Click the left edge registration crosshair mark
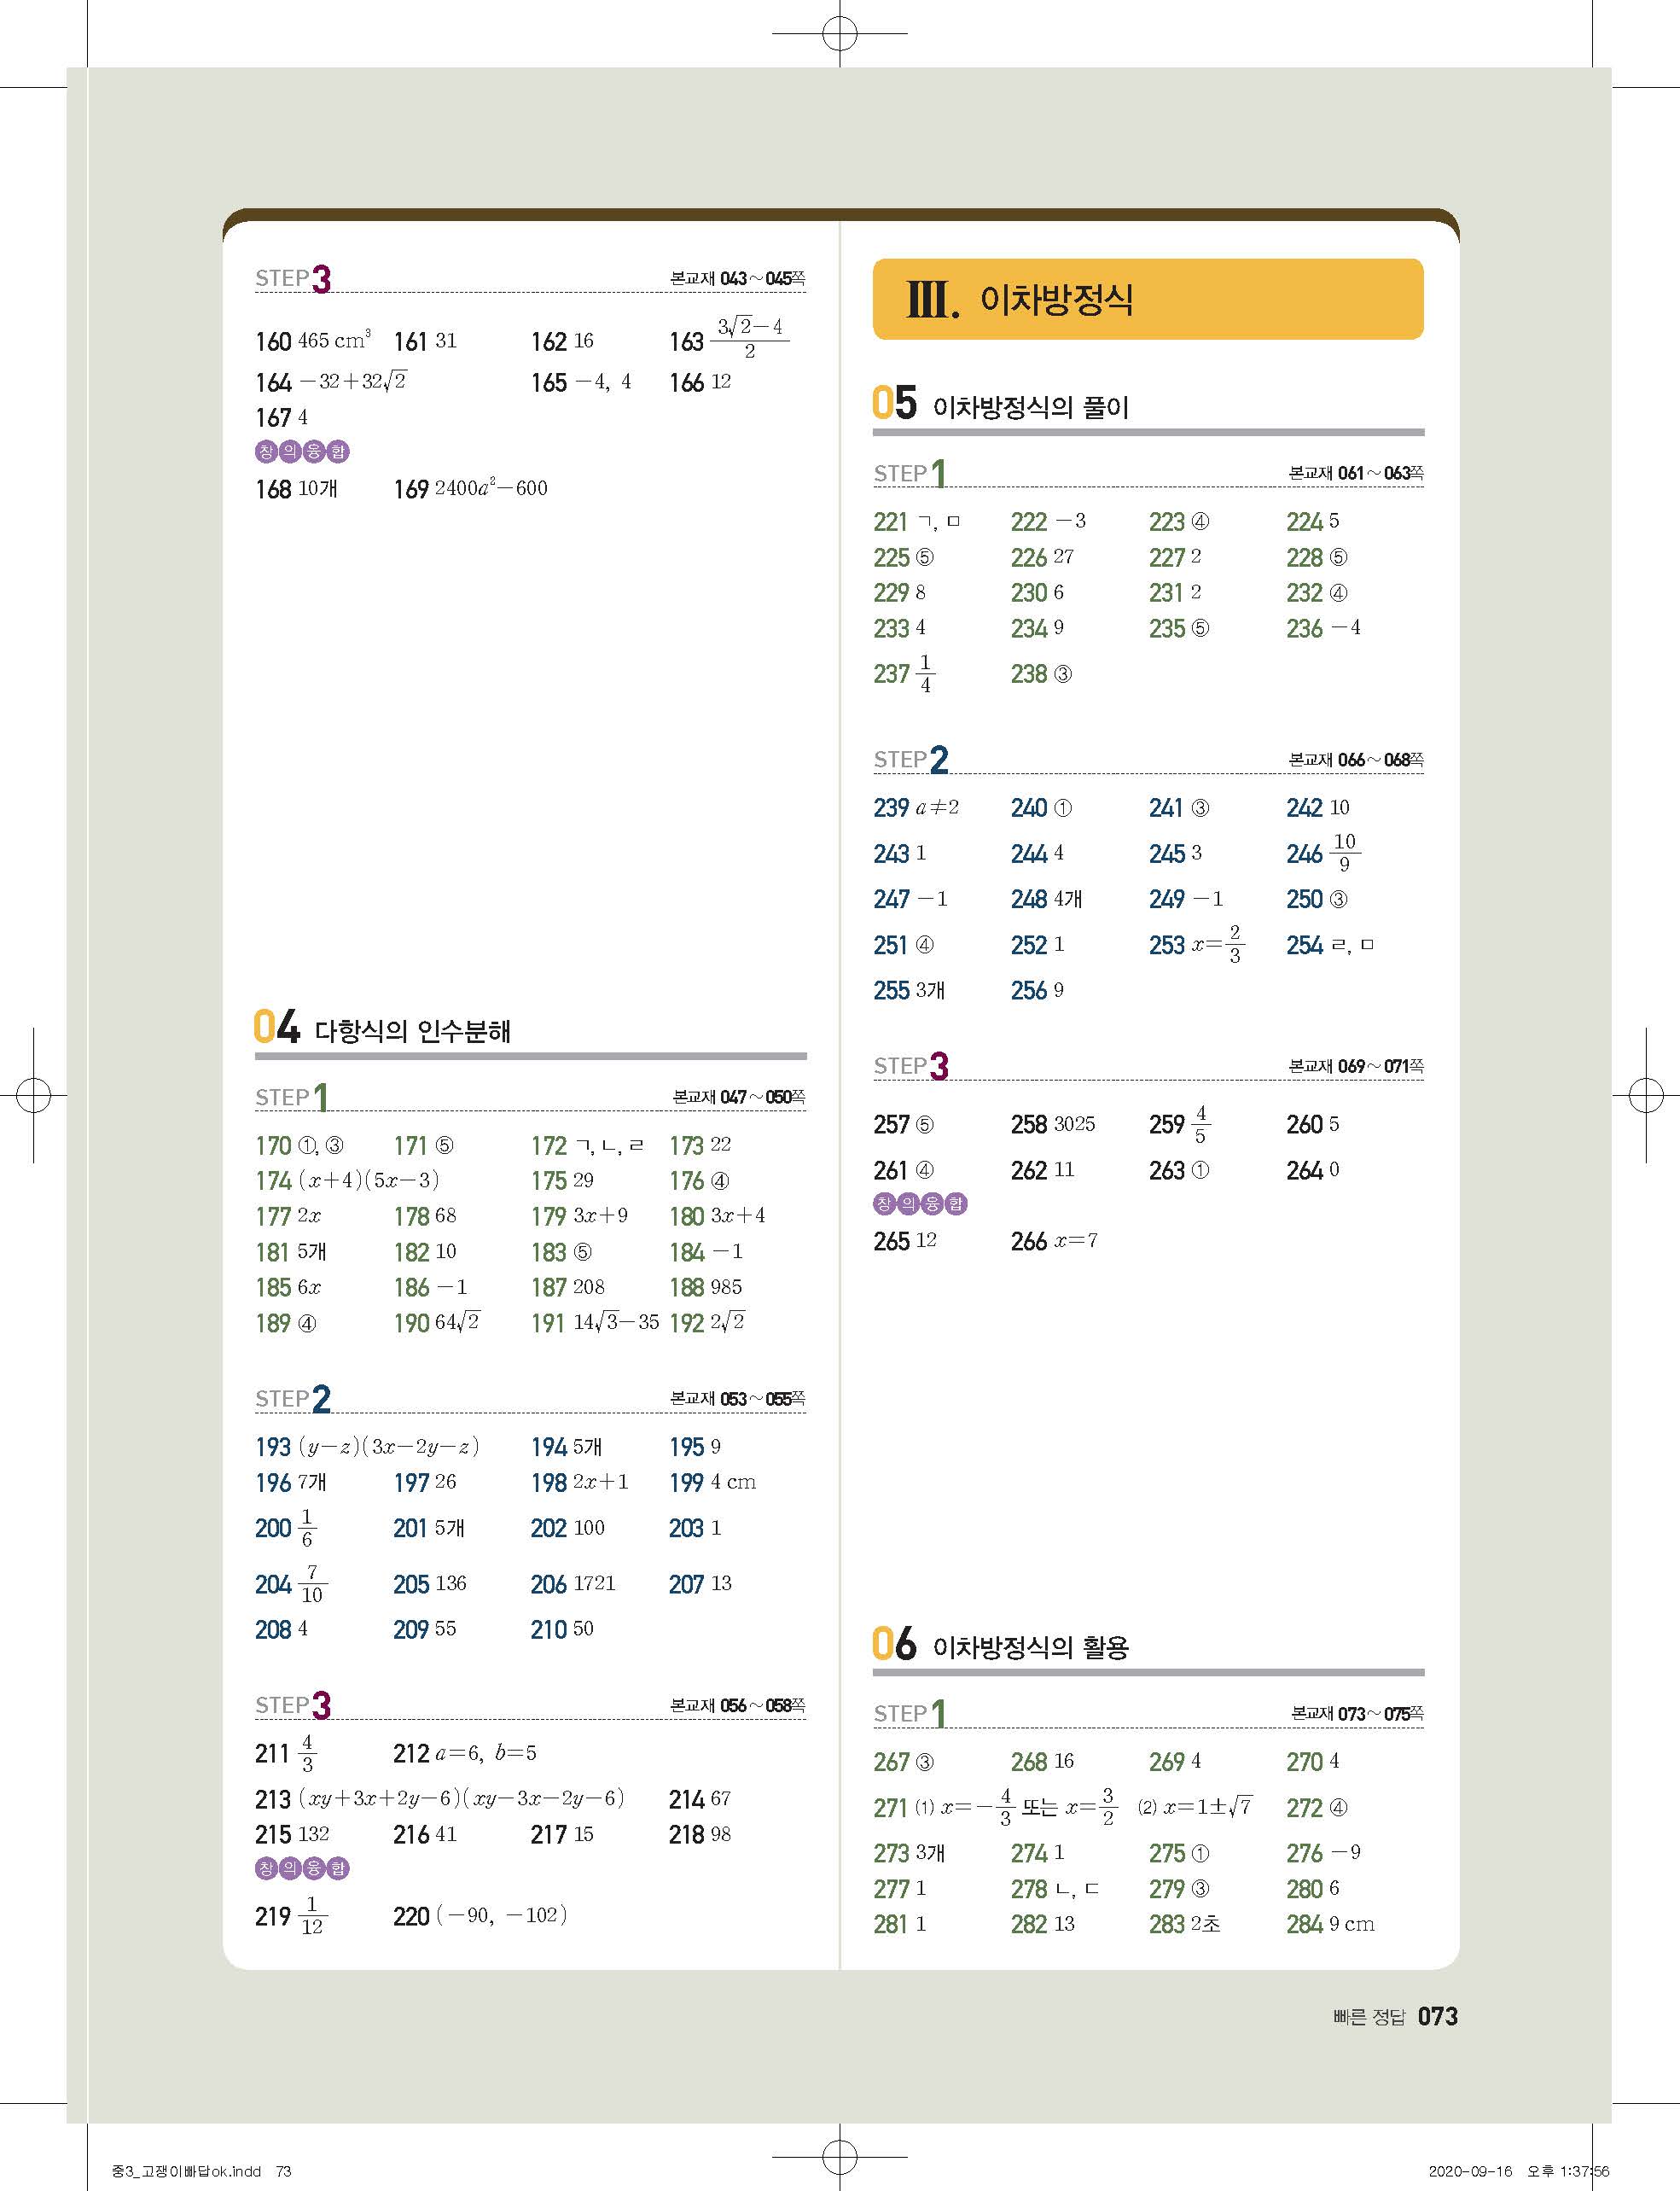This screenshot has height=2191, width=1680. (x=33, y=1096)
